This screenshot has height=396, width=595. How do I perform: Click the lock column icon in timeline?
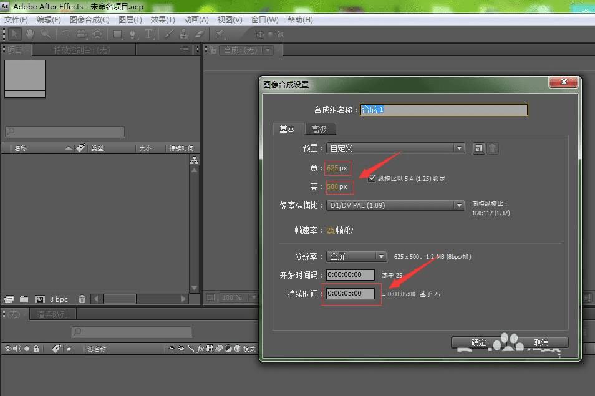(36, 349)
